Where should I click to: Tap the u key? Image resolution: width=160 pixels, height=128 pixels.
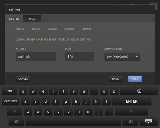coord(84,91)
